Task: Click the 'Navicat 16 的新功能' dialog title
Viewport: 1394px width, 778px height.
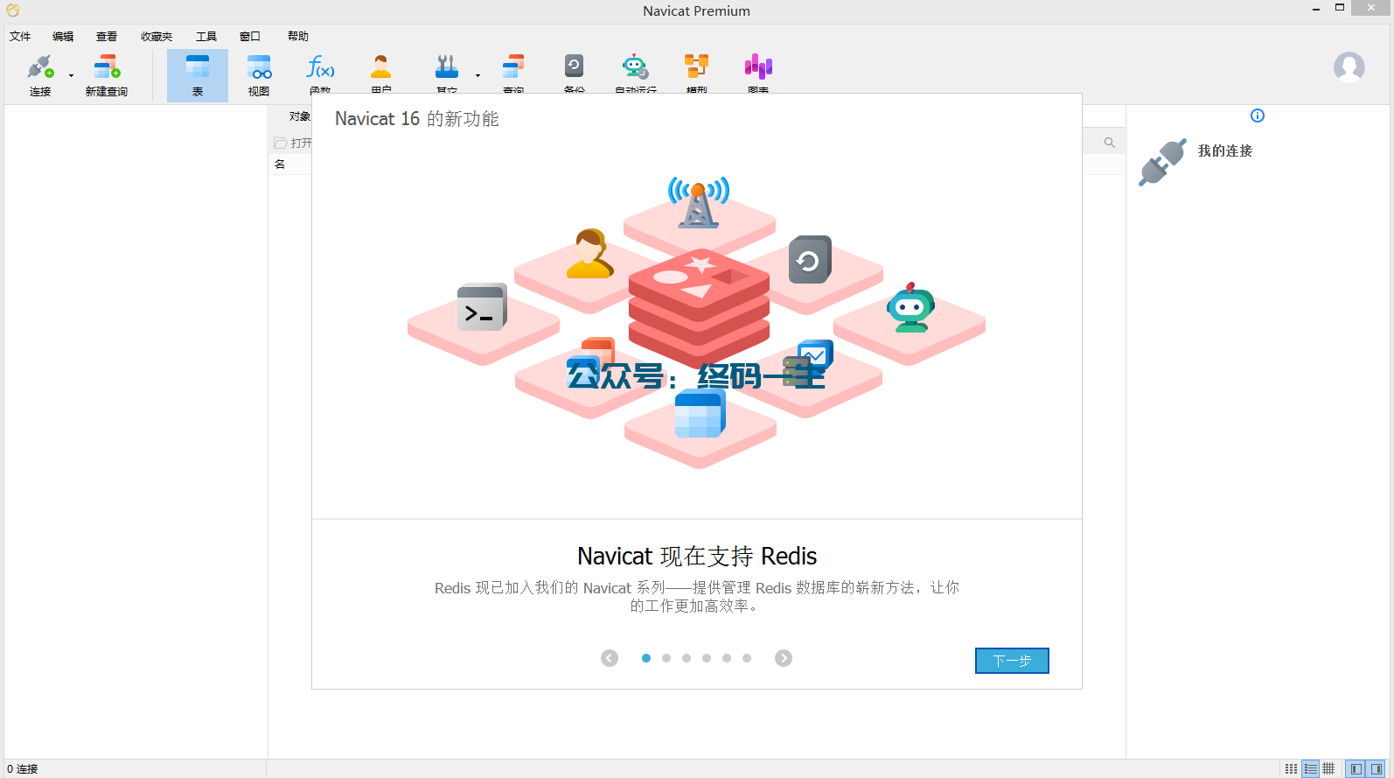Action: 417,119
